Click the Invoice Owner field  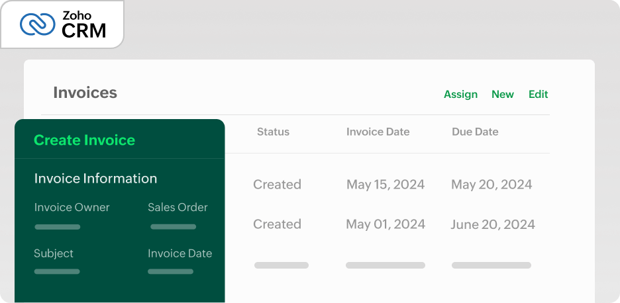pos(58,226)
